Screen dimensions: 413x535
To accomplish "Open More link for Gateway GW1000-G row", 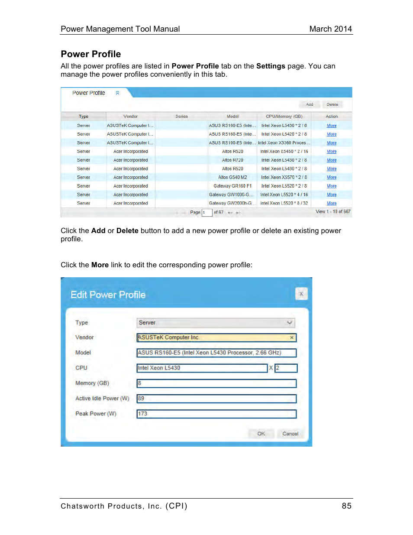I will (x=332, y=195).
